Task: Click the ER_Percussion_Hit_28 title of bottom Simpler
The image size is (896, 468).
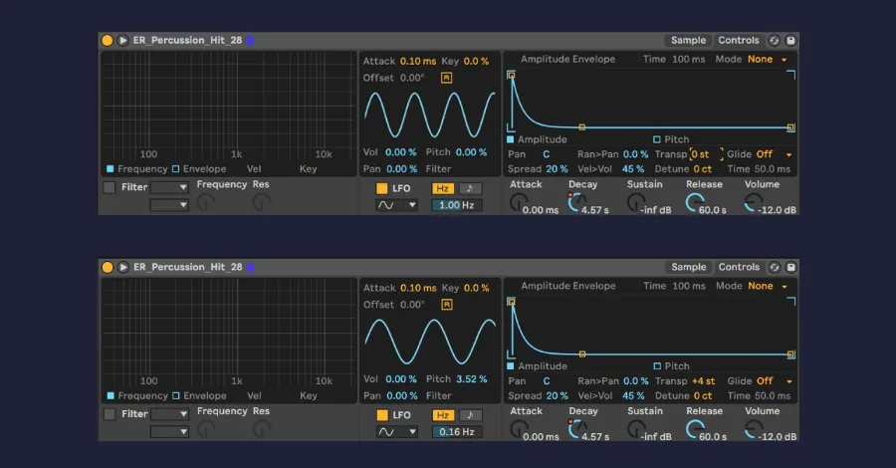Action: click(187, 267)
